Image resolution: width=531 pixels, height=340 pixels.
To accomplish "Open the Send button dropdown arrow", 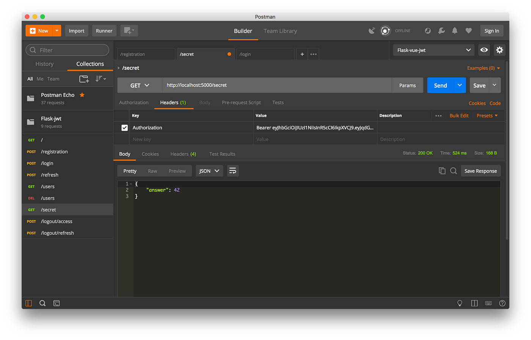I will tap(460, 85).
